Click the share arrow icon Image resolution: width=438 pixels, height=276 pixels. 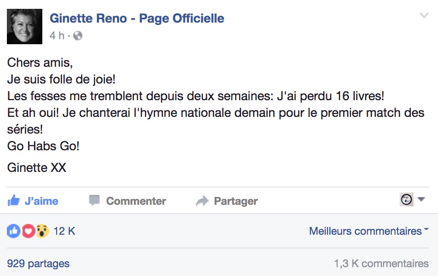(202, 201)
